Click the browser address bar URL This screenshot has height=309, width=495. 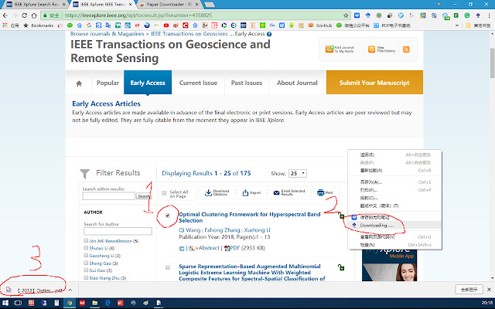[x=139, y=15]
